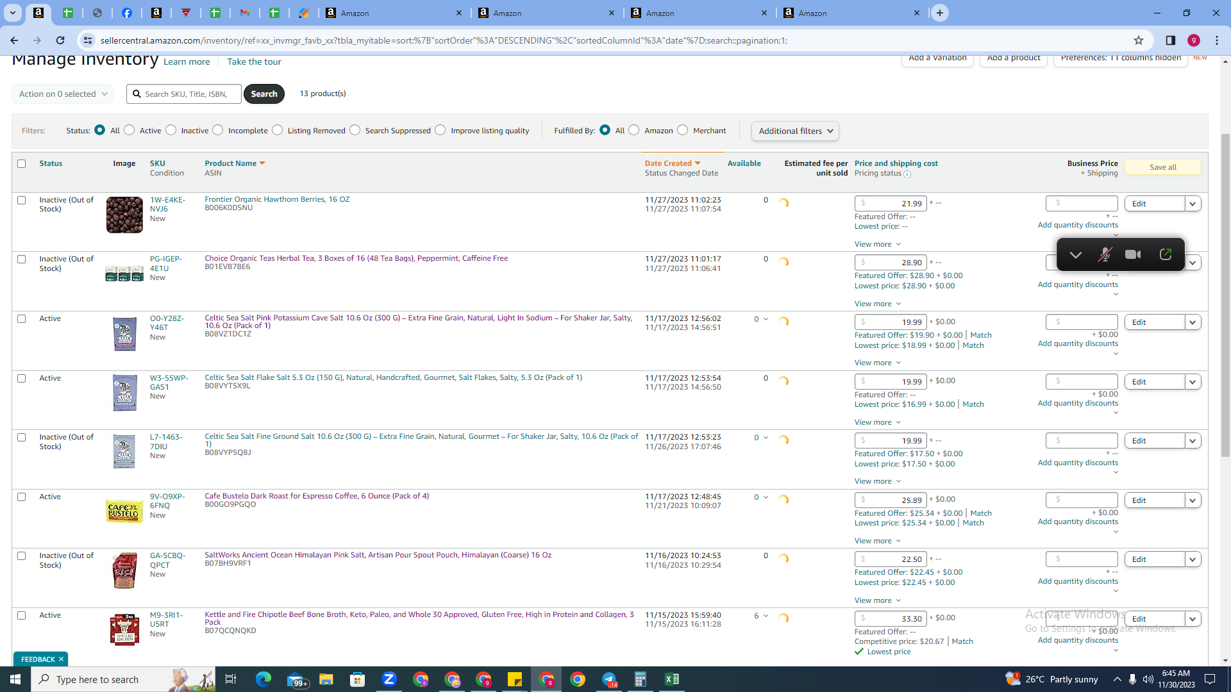The height and width of the screenshot is (692, 1231).
Task: Click the share screen icon in meeting overlay
Action: [1166, 254]
